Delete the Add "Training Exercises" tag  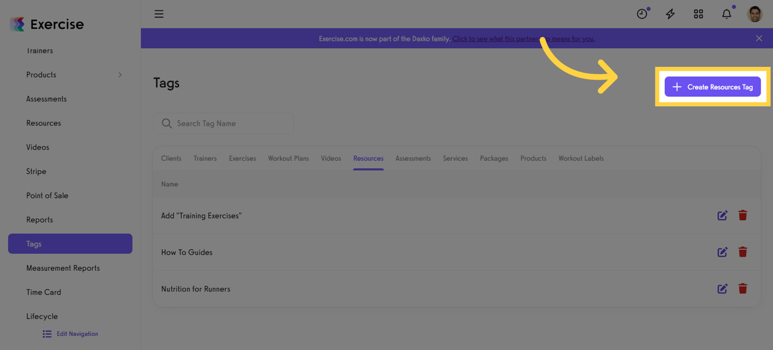[742, 215]
